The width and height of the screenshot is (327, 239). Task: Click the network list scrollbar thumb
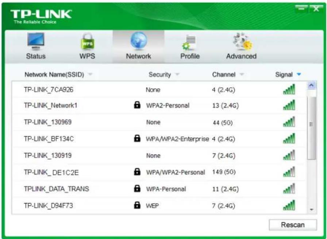312,128
